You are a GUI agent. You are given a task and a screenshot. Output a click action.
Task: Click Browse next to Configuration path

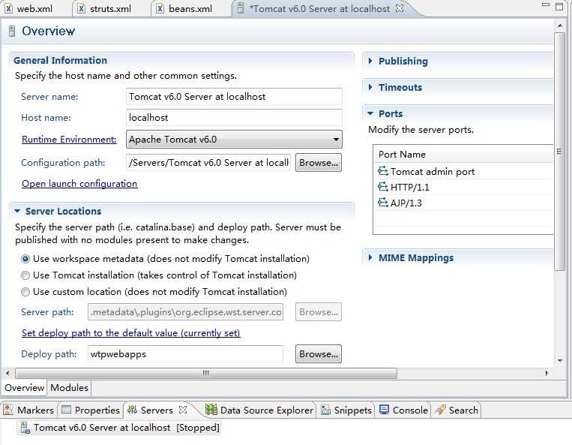coord(319,162)
